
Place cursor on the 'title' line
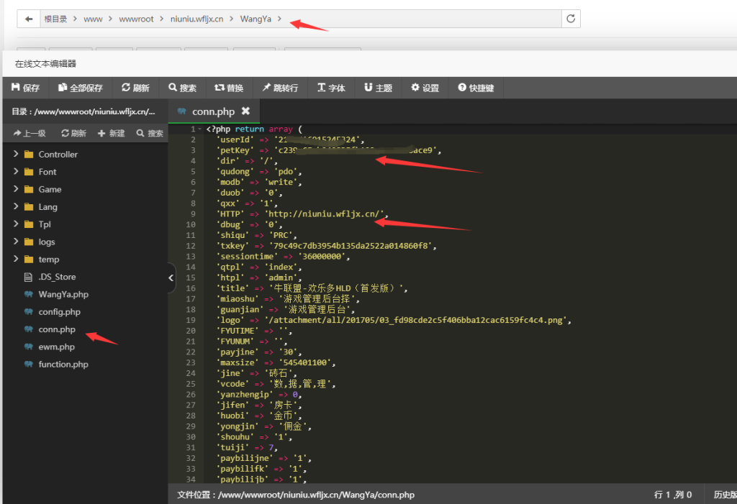pos(312,288)
